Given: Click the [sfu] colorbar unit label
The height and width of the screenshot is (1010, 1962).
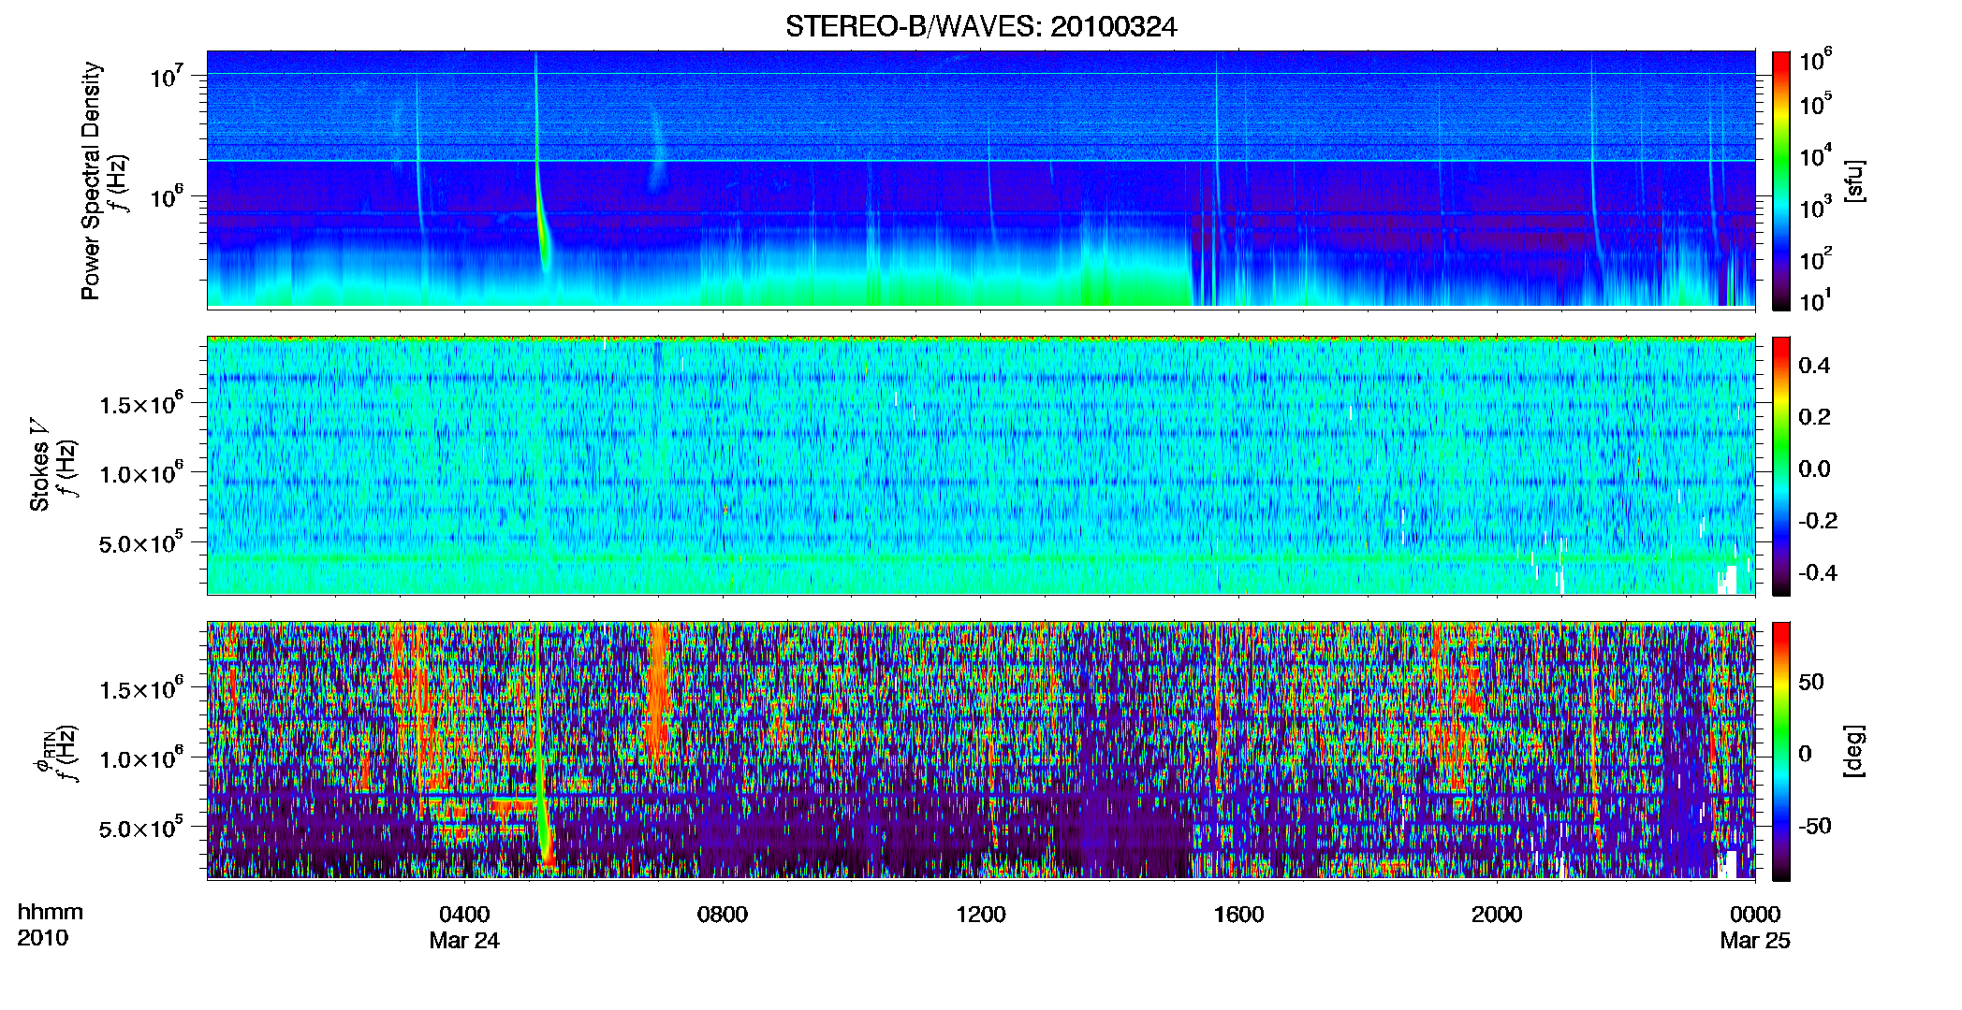Looking at the screenshot, I should tap(1854, 180).
